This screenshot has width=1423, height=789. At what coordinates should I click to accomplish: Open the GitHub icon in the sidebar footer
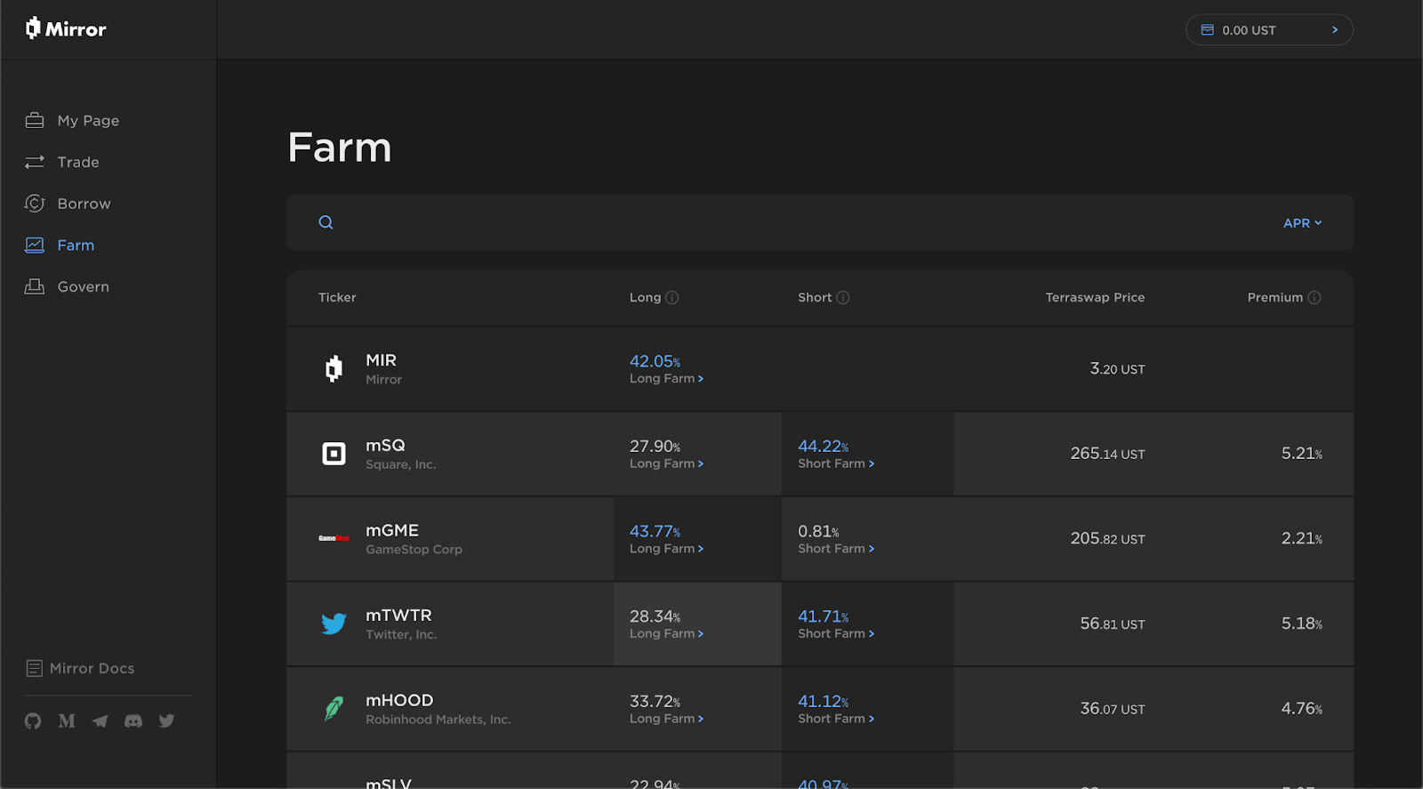[x=33, y=721]
